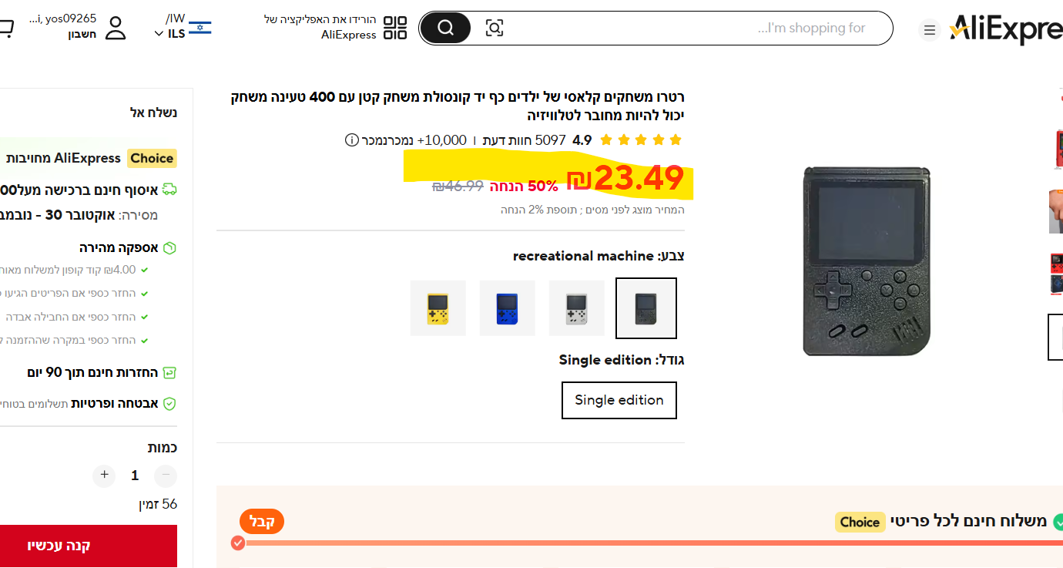Open the account profile icon
1063x568 pixels.
tap(116, 28)
